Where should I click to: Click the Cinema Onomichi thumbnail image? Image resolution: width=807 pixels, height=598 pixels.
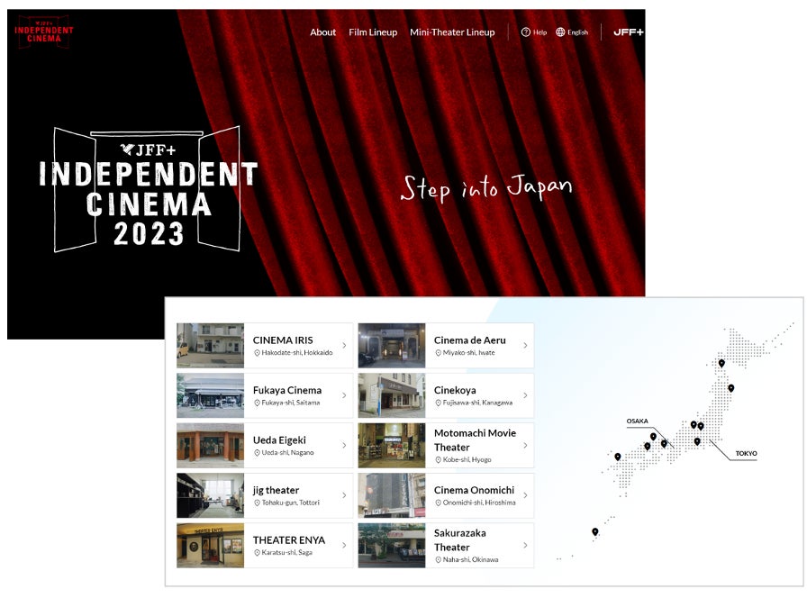pyautogui.click(x=392, y=495)
